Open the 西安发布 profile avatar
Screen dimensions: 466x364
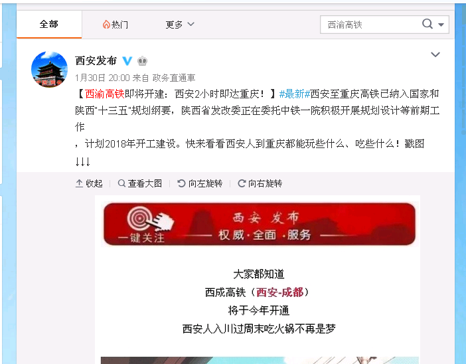point(49,69)
